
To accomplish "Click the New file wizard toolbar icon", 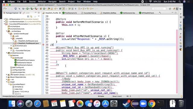I will 5,9.
